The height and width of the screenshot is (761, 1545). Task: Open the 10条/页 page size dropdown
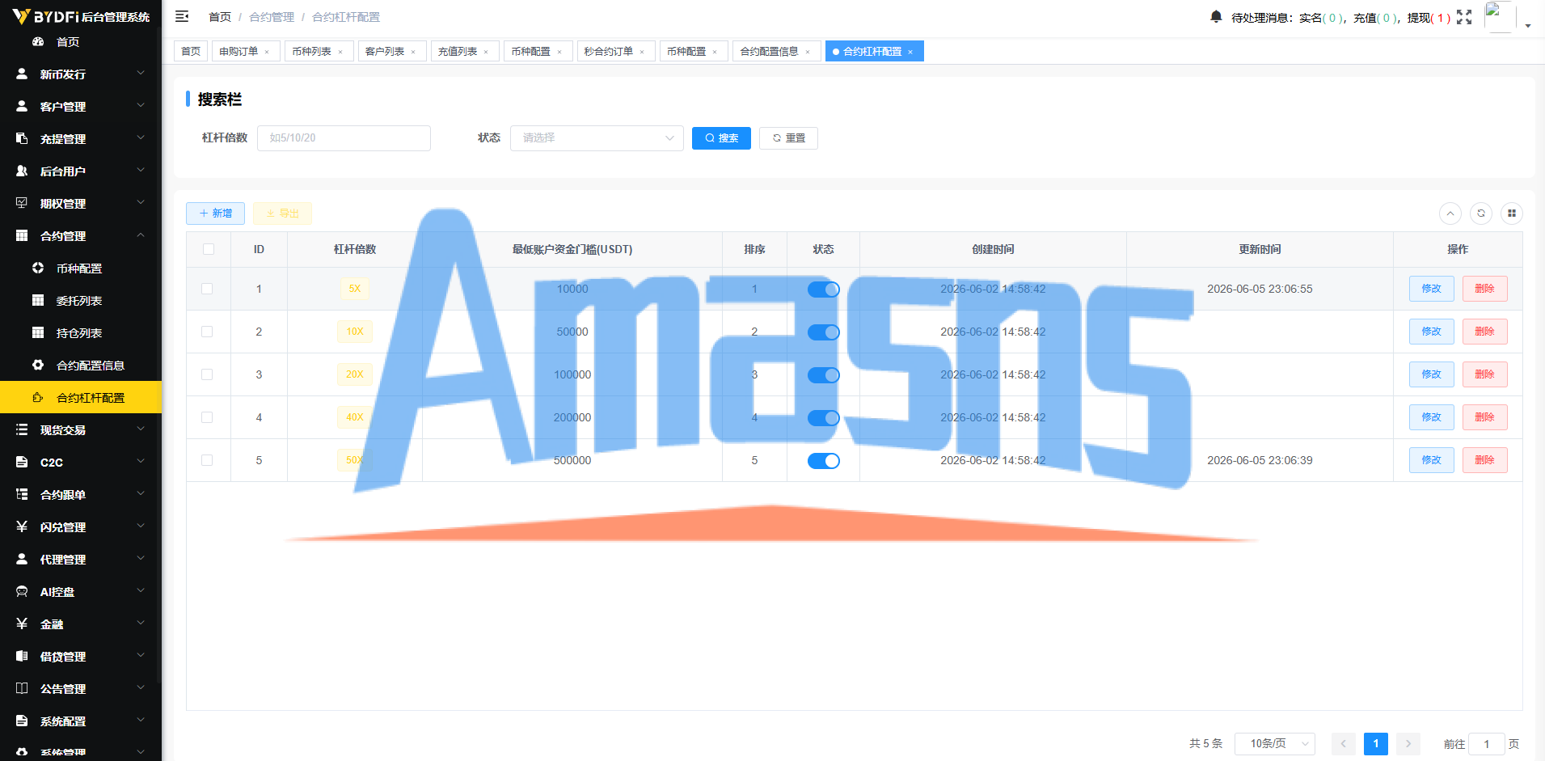pyautogui.click(x=1275, y=744)
